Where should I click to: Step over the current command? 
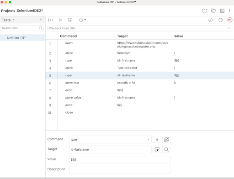[70, 20]
